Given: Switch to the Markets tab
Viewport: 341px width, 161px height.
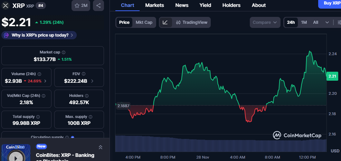Looking at the screenshot, I should tap(154, 5).
